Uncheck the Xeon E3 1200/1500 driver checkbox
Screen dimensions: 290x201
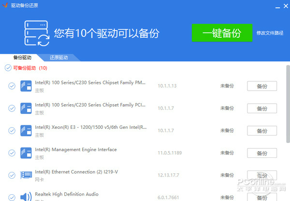12,131
